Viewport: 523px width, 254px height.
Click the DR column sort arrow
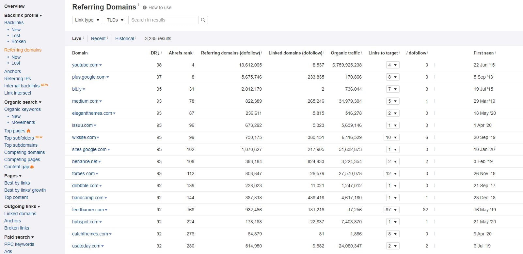[x=159, y=53]
